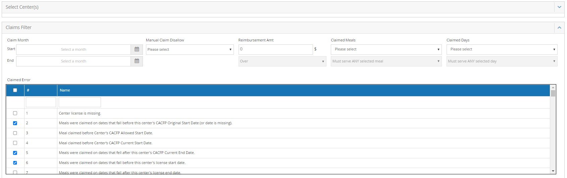Uncheck error 2 CACFP Original Start Date

(15, 123)
